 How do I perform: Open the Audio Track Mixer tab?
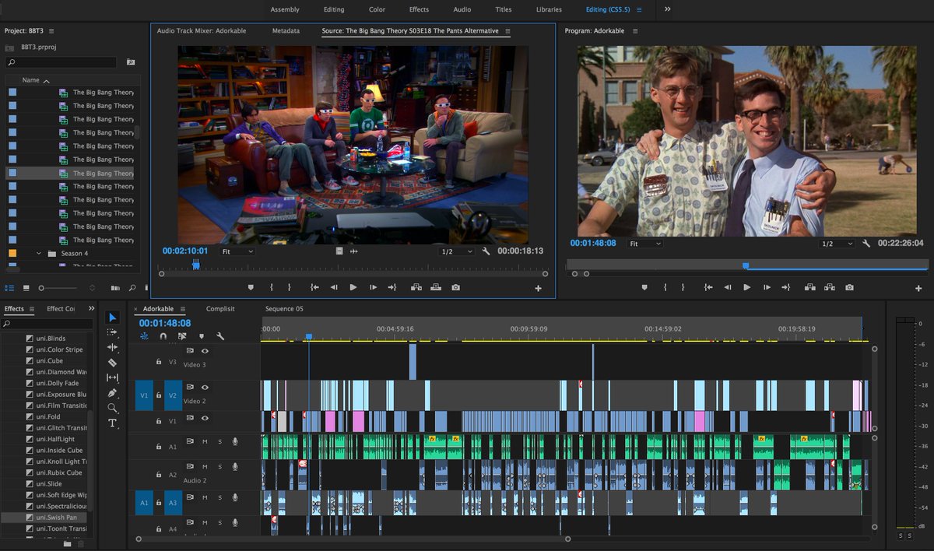[202, 31]
